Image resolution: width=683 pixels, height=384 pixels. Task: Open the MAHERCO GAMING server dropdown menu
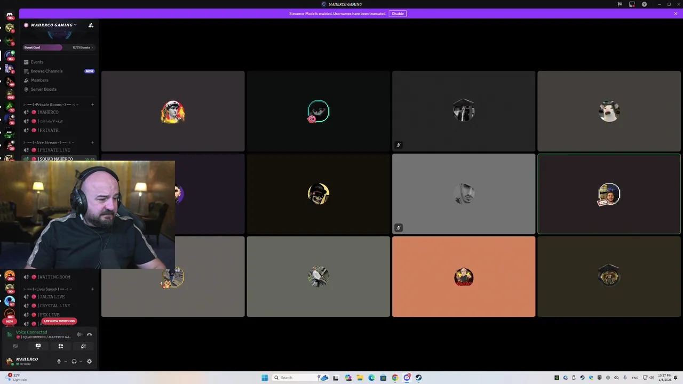click(x=53, y=25)
